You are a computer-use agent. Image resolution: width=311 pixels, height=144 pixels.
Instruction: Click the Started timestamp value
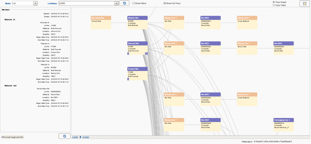pyautogui.click(x=60, y=14)
